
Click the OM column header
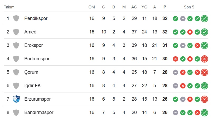tap(91, 7)
